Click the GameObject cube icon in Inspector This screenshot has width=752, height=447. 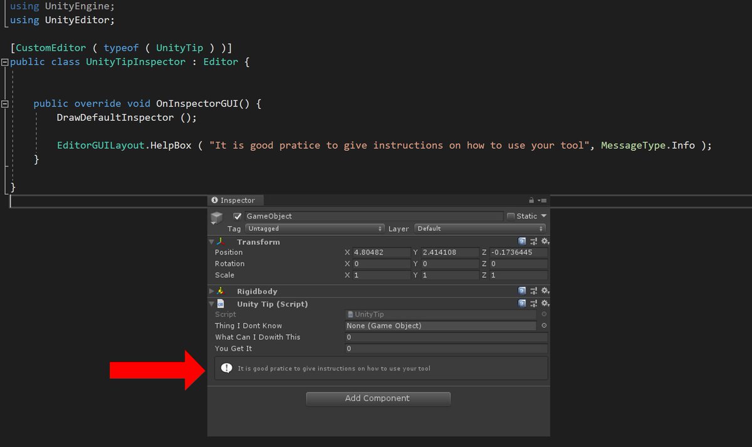(x=216, y=217)
